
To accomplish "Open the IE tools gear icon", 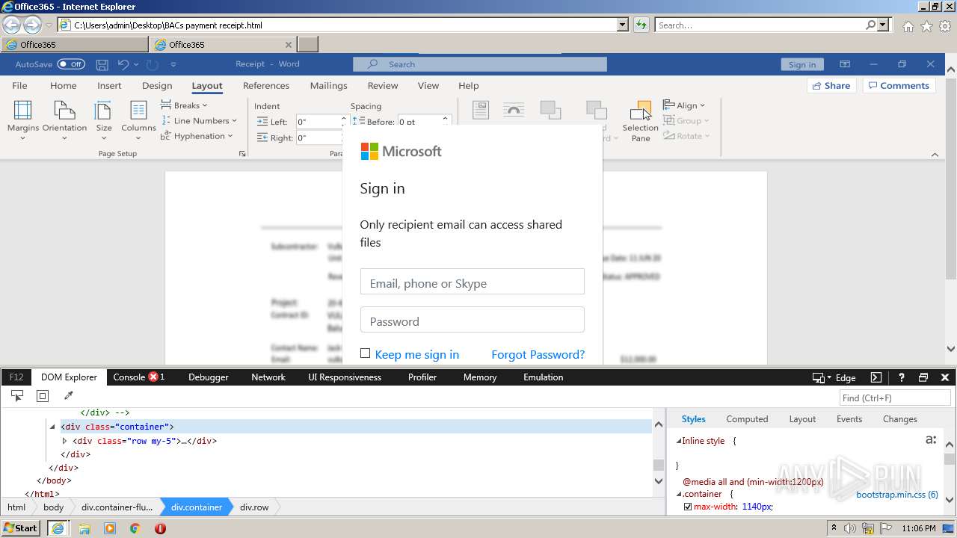I will click(945, 26).
